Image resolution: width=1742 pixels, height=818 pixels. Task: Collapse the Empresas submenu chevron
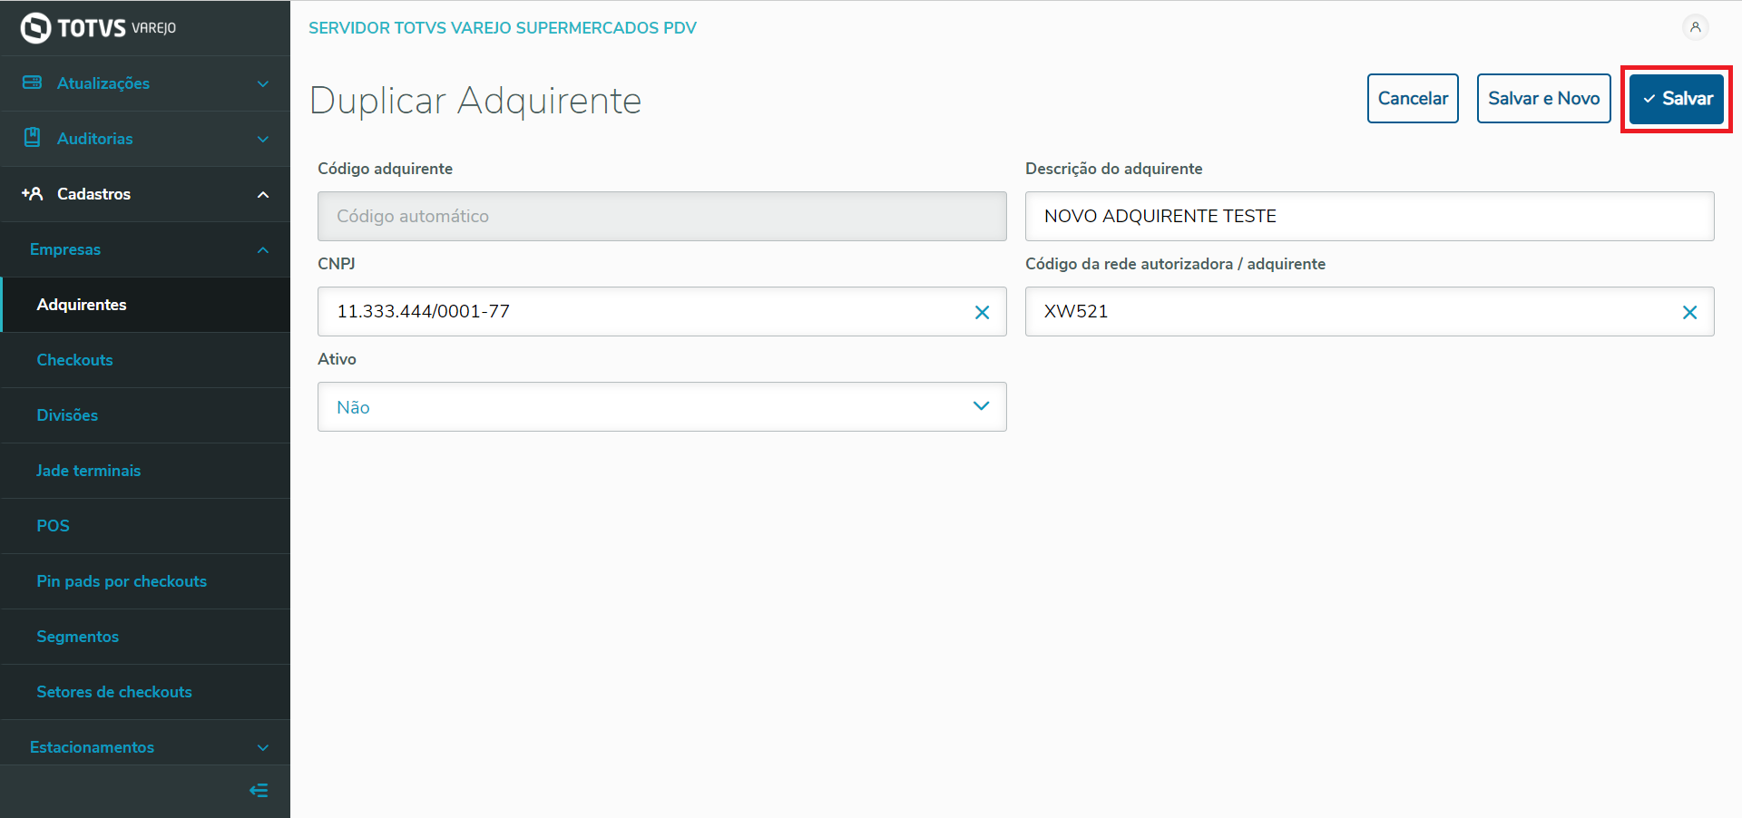coord(263,249)
